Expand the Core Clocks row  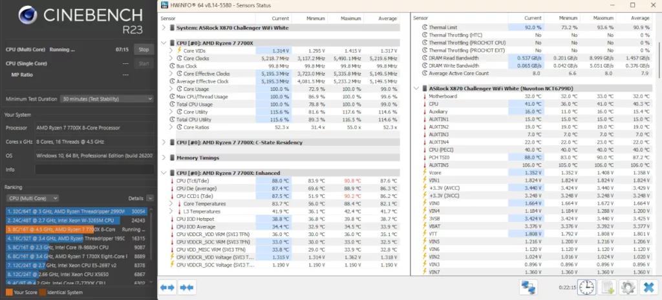point(171,58)
